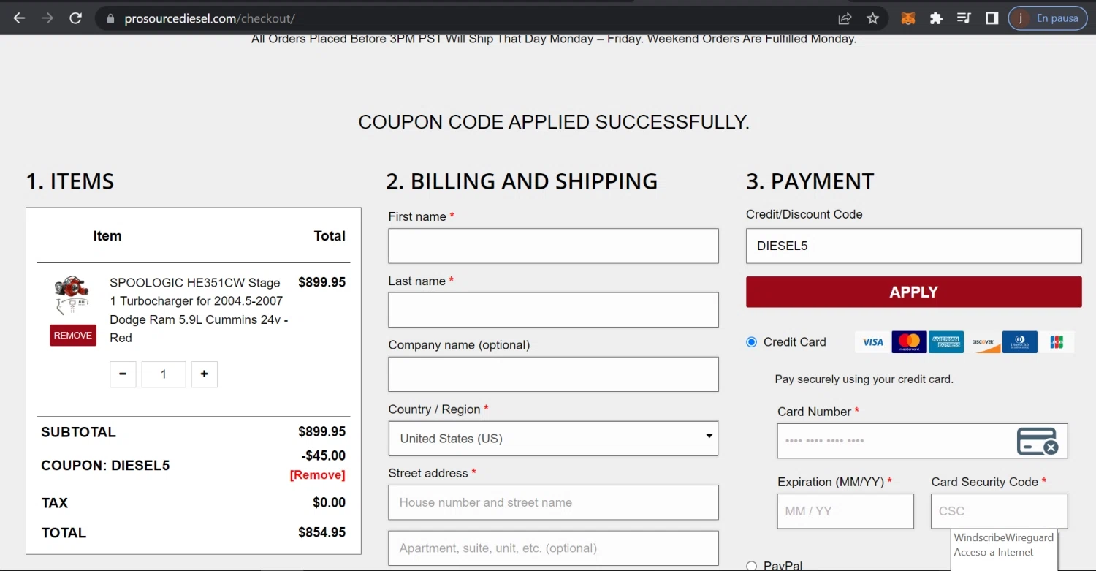Click the Expiration MM / YY field

(845, 511)
